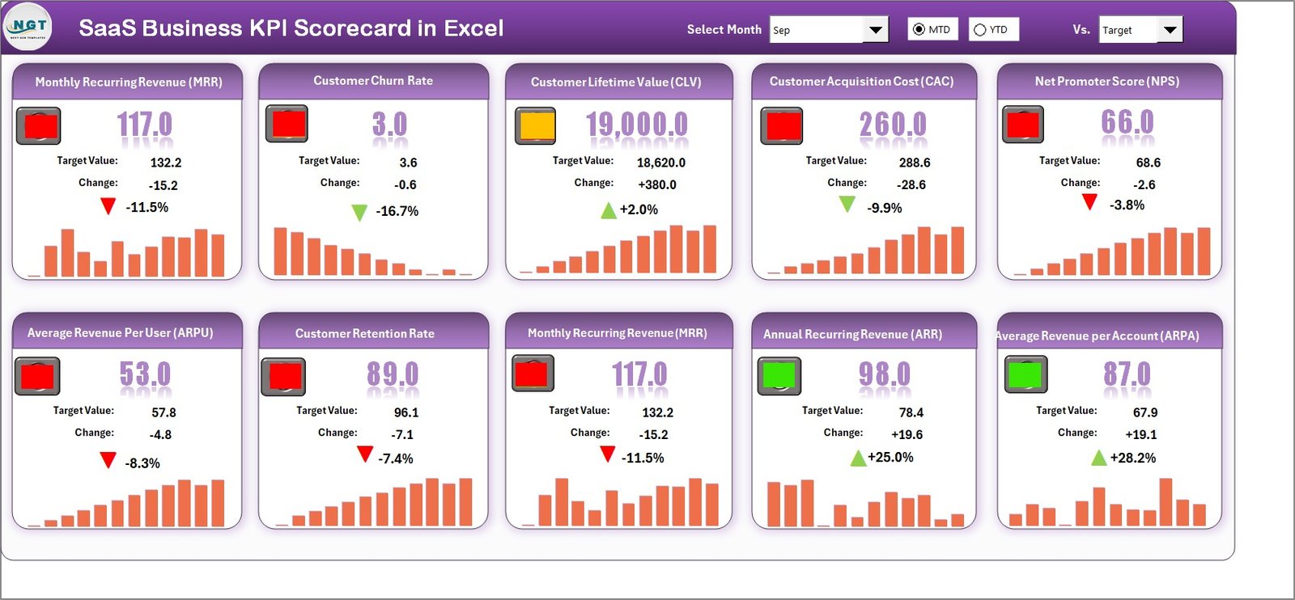1295x600 pixels.
Task: Click the red status swatch in top MRR card
Action: [40, 126]
